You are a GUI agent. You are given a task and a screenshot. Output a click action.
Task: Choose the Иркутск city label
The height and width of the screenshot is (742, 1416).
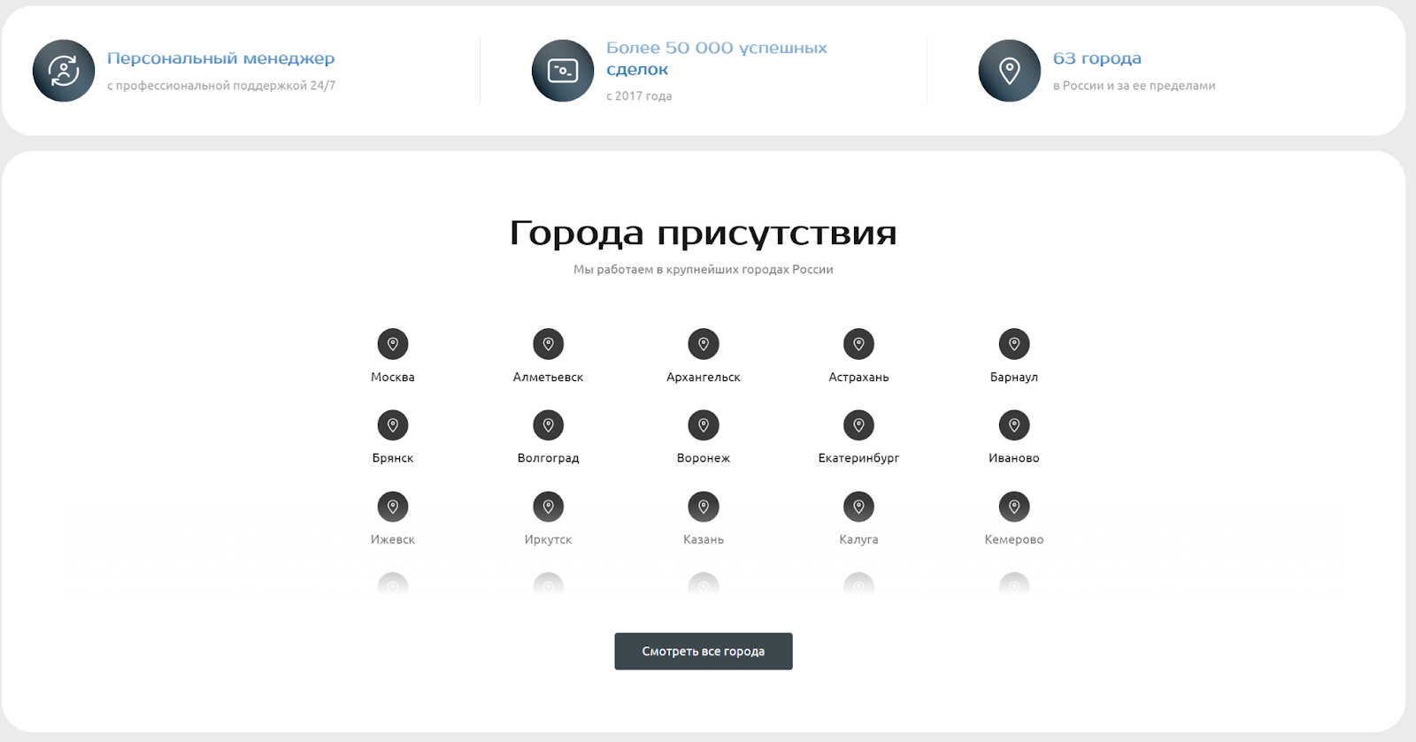pyautogui.click(x=549, y=539)
